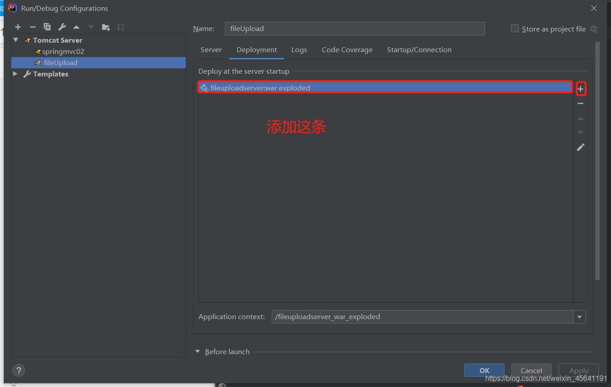Create a new folder for configurations
Viewport: 611px width, 387px height.
[x=106, y=27]
